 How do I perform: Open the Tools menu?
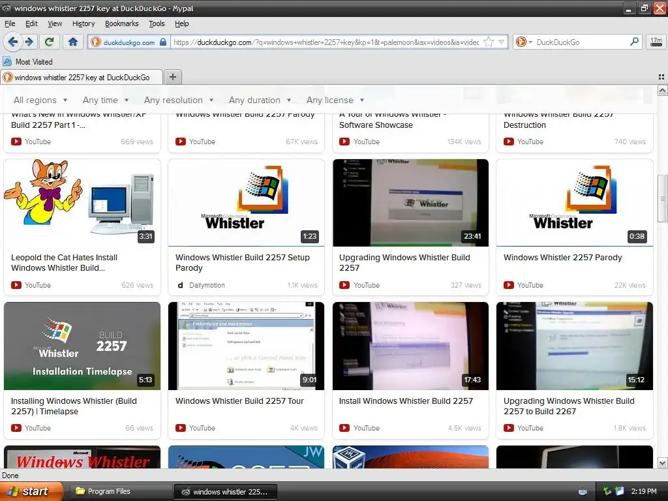coord(157,24)
